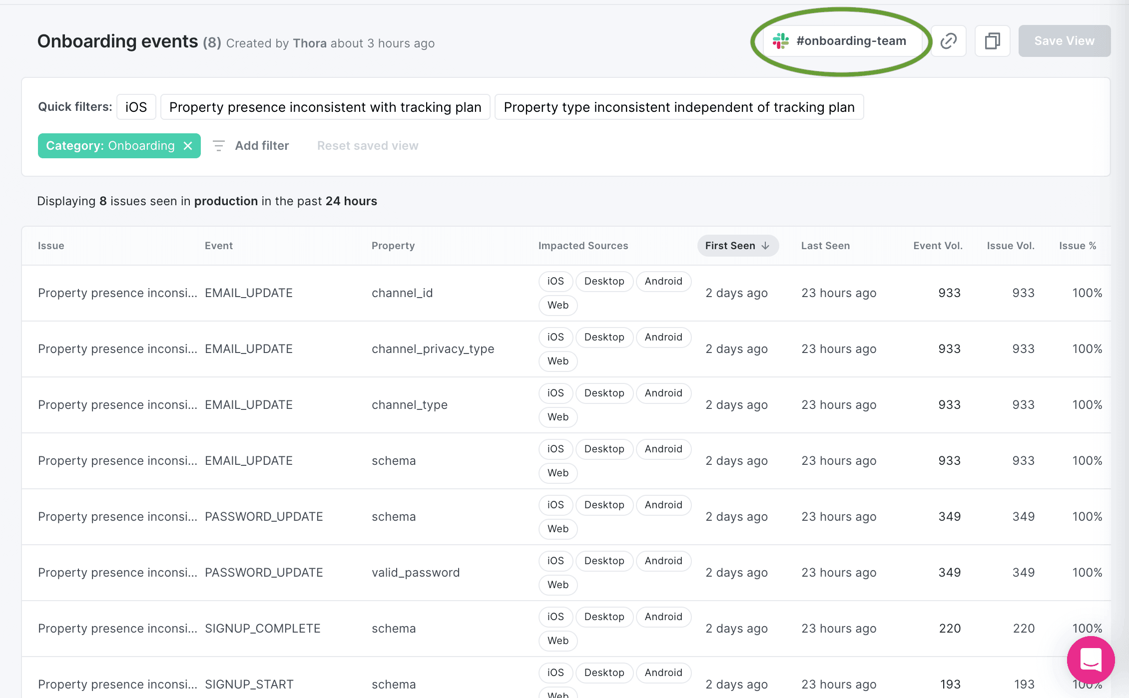This screenshot has height=698, width=1129.
Task: Click the First Seen sort arrow icon
Action: [x=765, y=246]
